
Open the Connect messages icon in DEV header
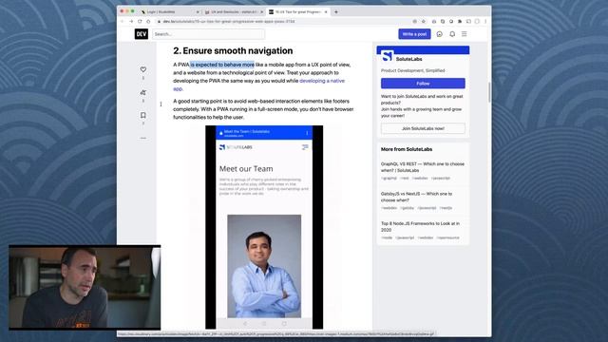click(x=439, y=34)
